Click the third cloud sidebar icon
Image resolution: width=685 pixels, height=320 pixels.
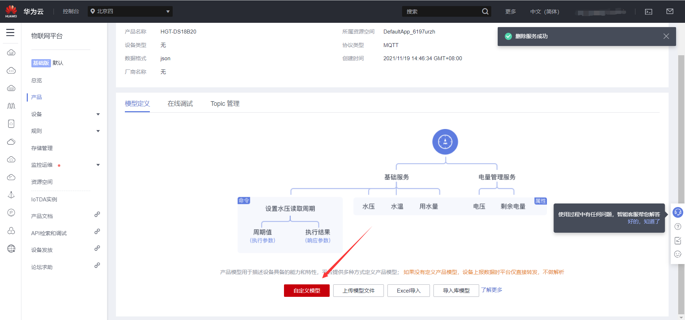tap(11, 88)
